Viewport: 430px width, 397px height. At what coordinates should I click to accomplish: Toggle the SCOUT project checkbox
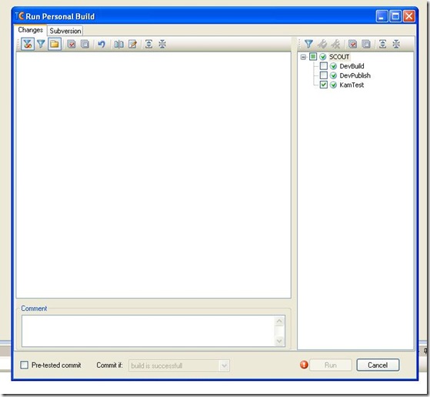click(313, 56)
